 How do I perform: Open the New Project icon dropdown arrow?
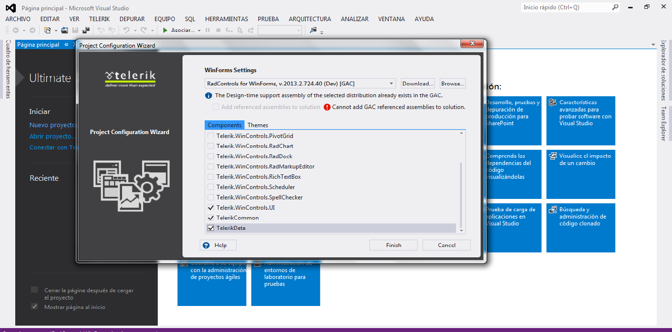[56, 30]
